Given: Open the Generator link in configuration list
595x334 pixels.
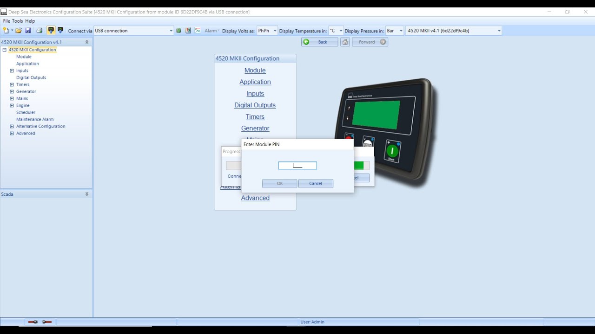Looking at the screenshot, I should (x=255, y=128).
